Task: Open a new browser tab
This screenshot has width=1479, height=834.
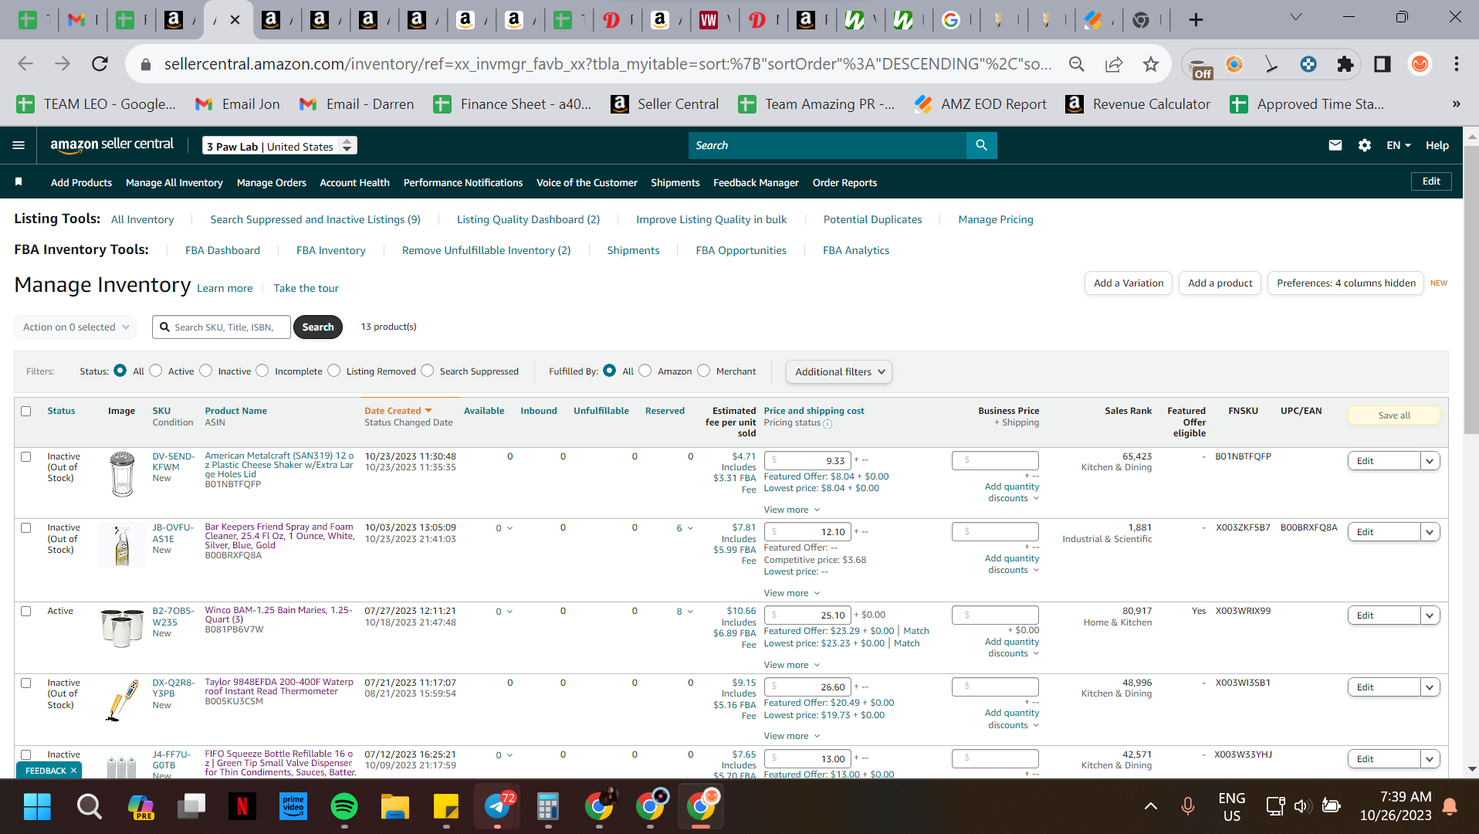Action: pyautogui.click(x=1196, y=20)
